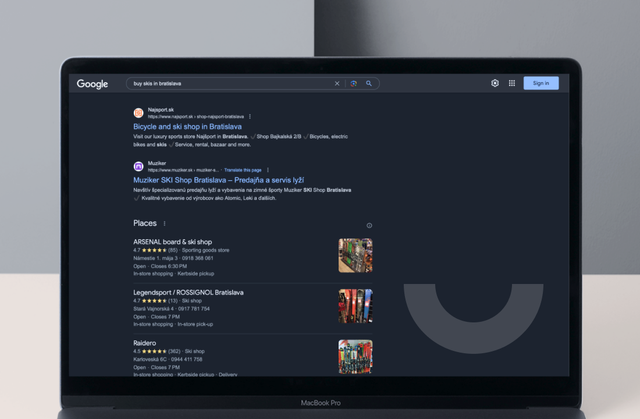The height and width of the screenshot is (419, 640).
Task: Open the Places info icon
Action: [x=369, y=226]
